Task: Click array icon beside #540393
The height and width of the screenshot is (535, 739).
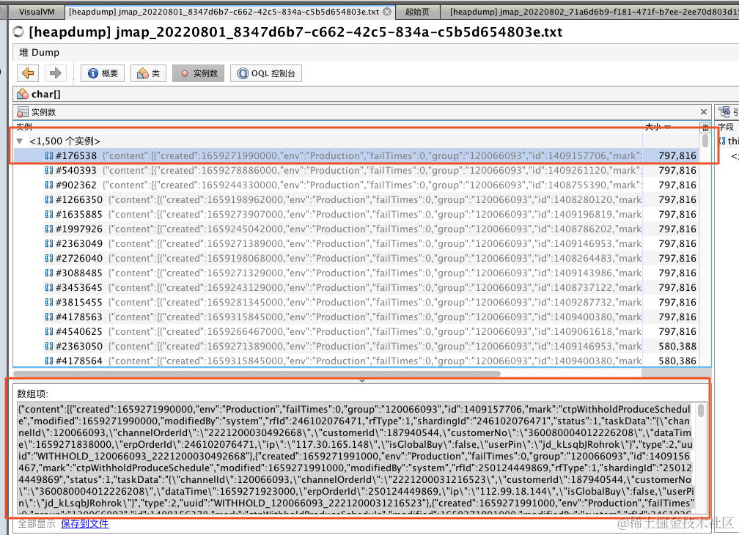Action: [x=49, y=170]
